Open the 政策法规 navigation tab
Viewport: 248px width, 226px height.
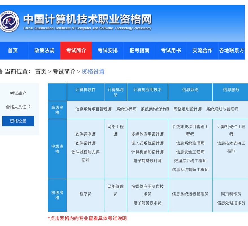point(45,50)
